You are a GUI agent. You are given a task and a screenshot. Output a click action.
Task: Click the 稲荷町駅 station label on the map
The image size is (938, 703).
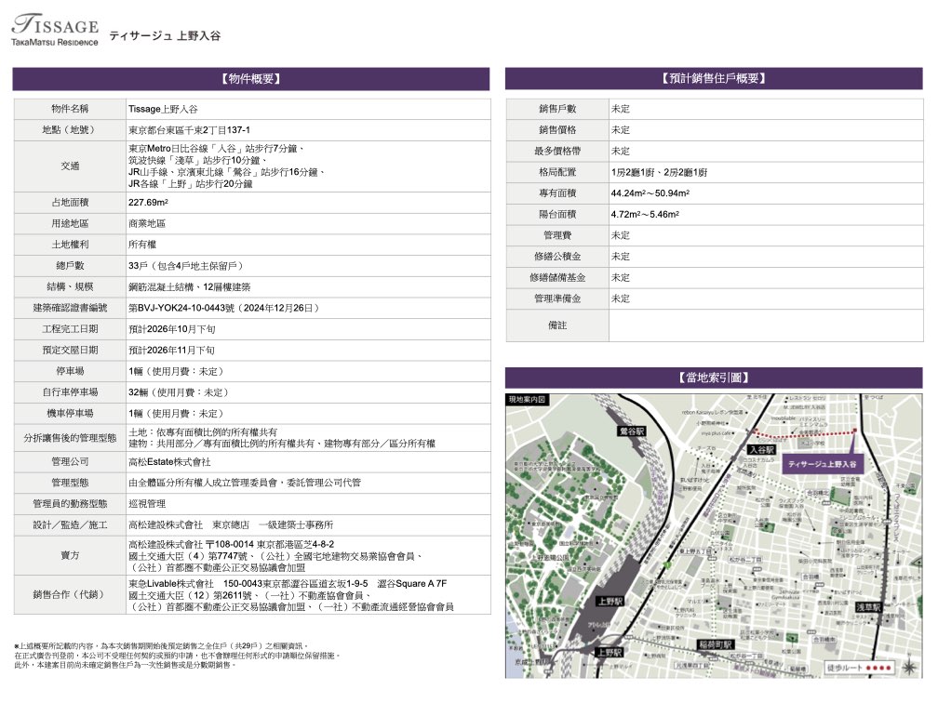[x=717, y=644]
